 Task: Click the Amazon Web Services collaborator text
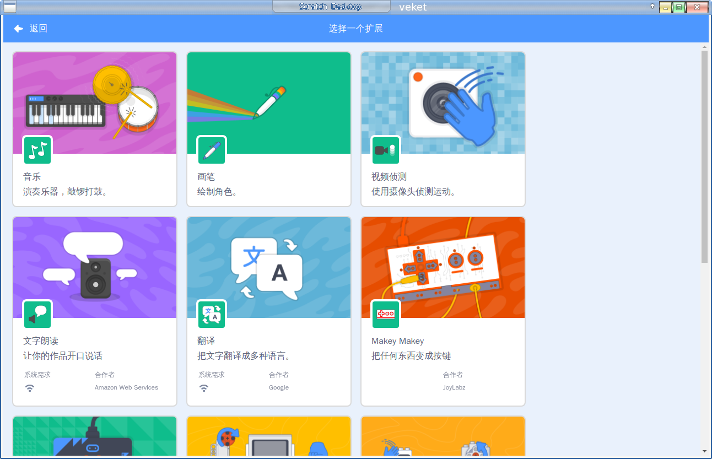tap(126, 387)
